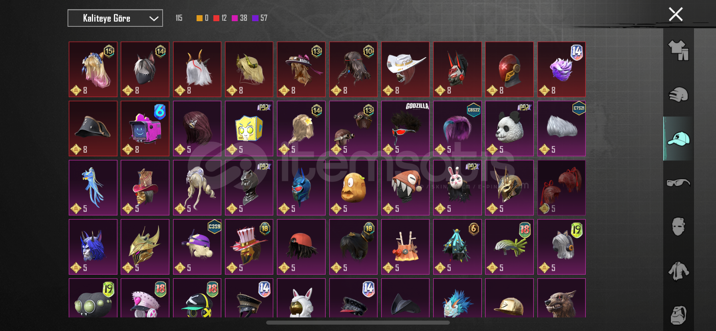Image resolution: width=716 pixels, height=331 pixels.
Task: Select the jacket clothing category icon
Action: pos(678,271)
